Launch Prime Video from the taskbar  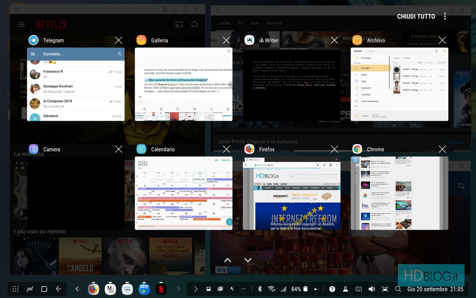click(127, 289)
